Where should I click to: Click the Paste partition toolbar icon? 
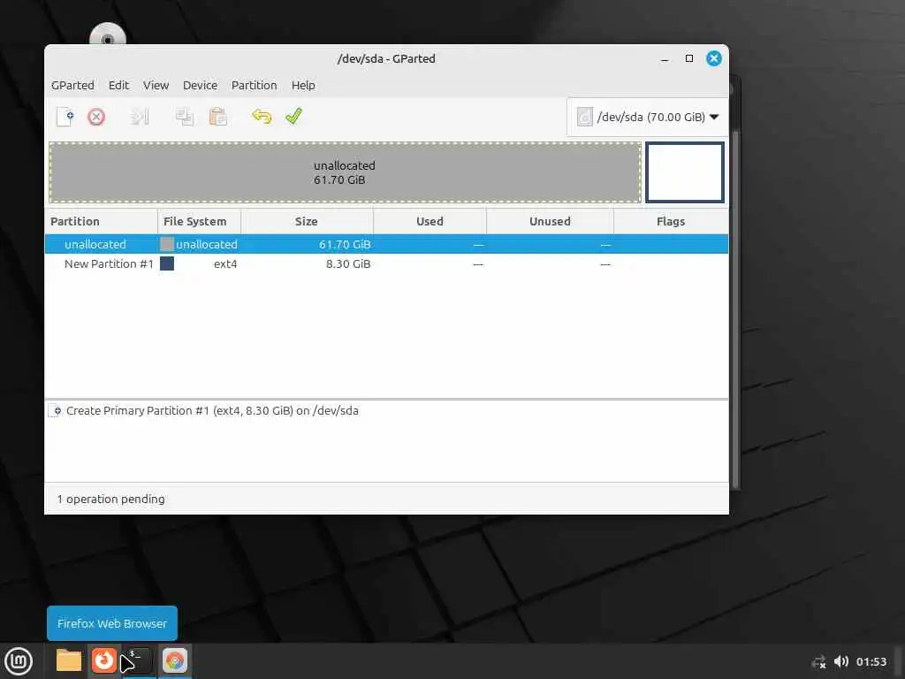[217, 118]
